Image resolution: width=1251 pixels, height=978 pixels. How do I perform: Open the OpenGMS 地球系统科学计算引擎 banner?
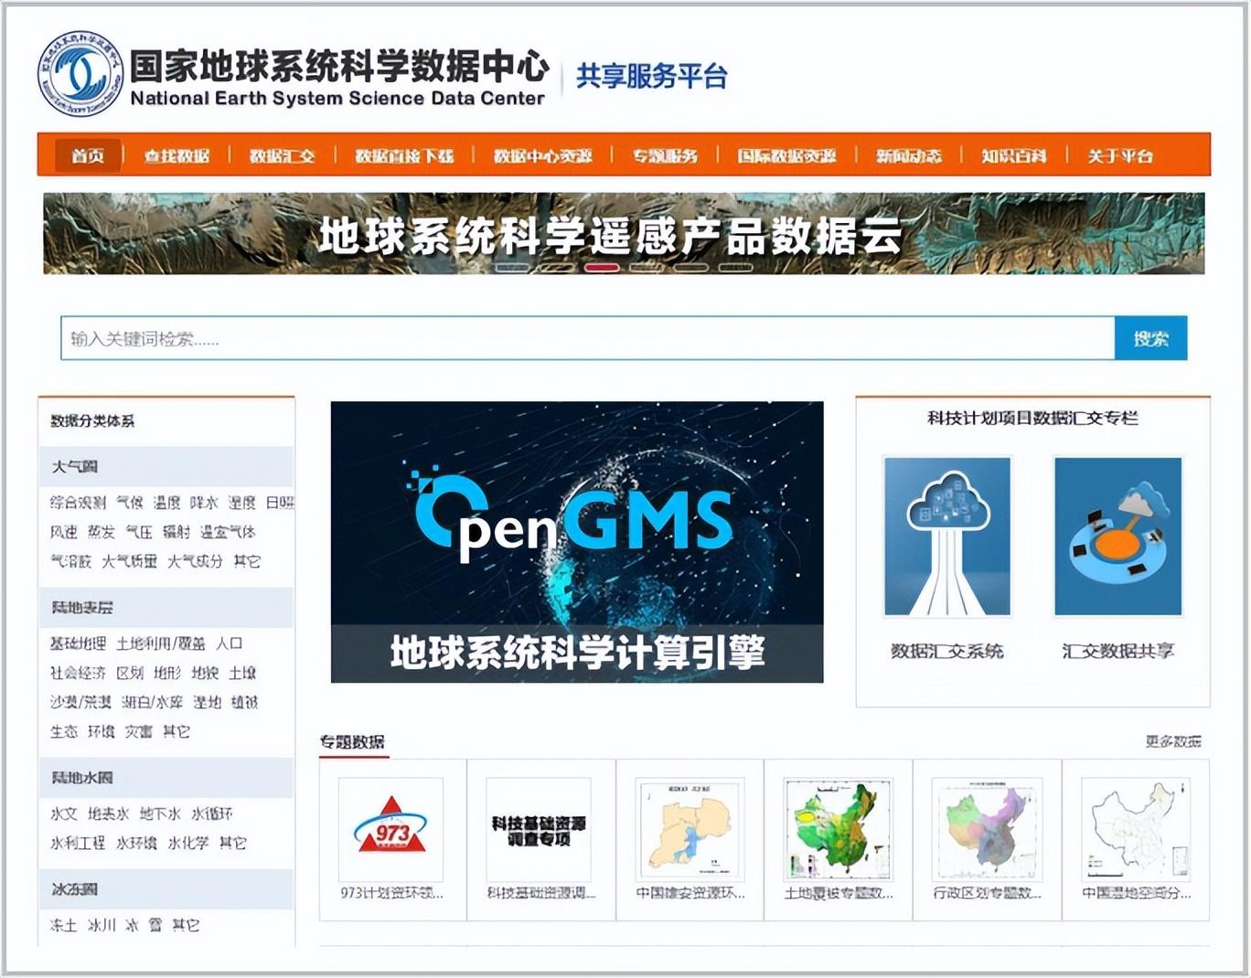(x=577, y=541)
